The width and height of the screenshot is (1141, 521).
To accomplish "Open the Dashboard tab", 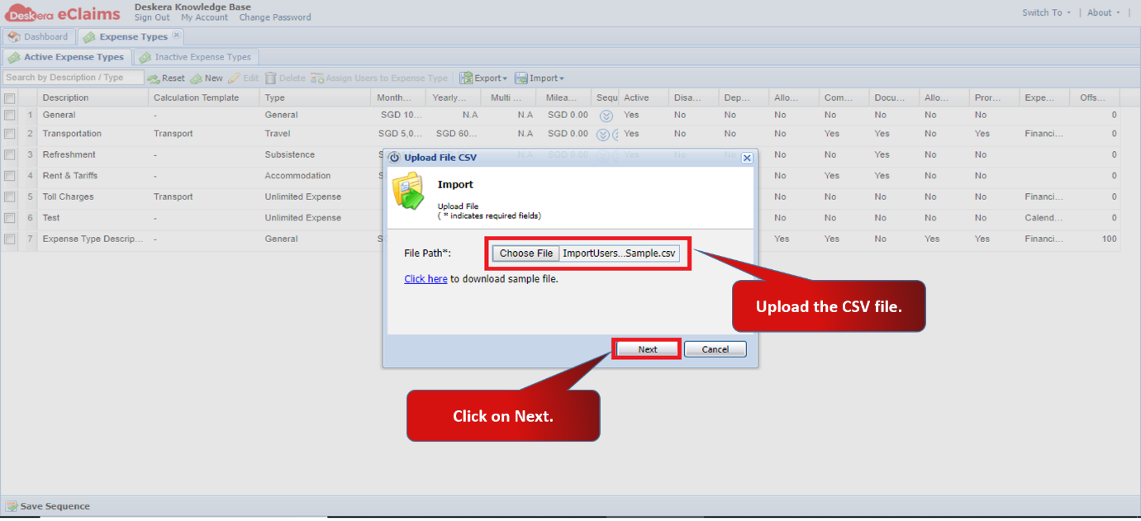I will (38, 36).
